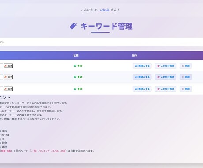The height and width of the screenshot is (168, 203).
Task: Click hint line ending スペース区切りで入力してください
Action: tap(30, 119)
